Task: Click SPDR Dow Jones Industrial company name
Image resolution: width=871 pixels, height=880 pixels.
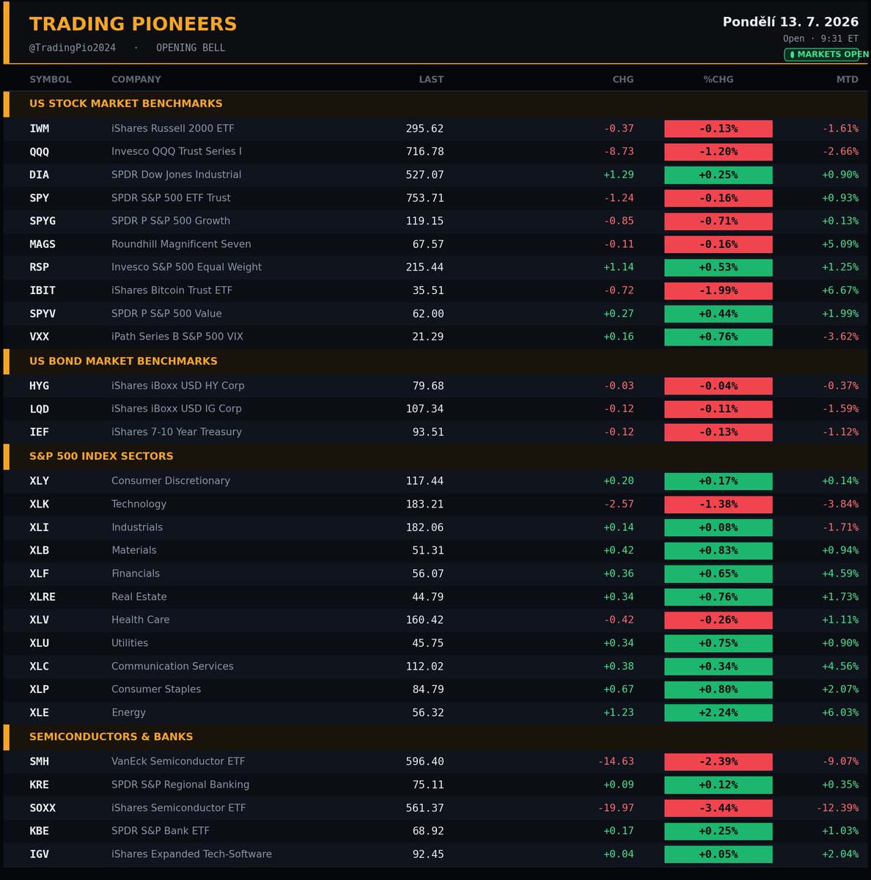Action: 177,175
